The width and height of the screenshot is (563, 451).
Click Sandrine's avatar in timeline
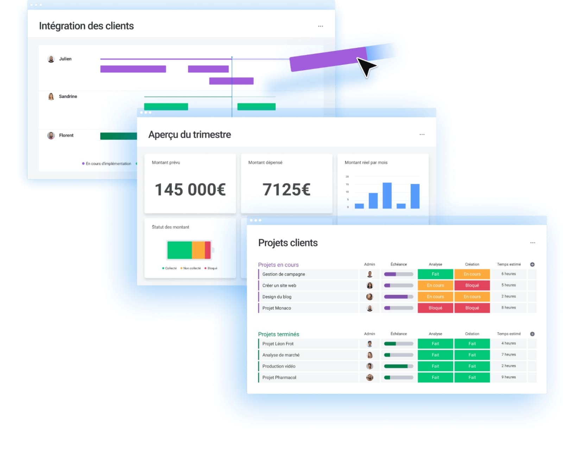51,96
